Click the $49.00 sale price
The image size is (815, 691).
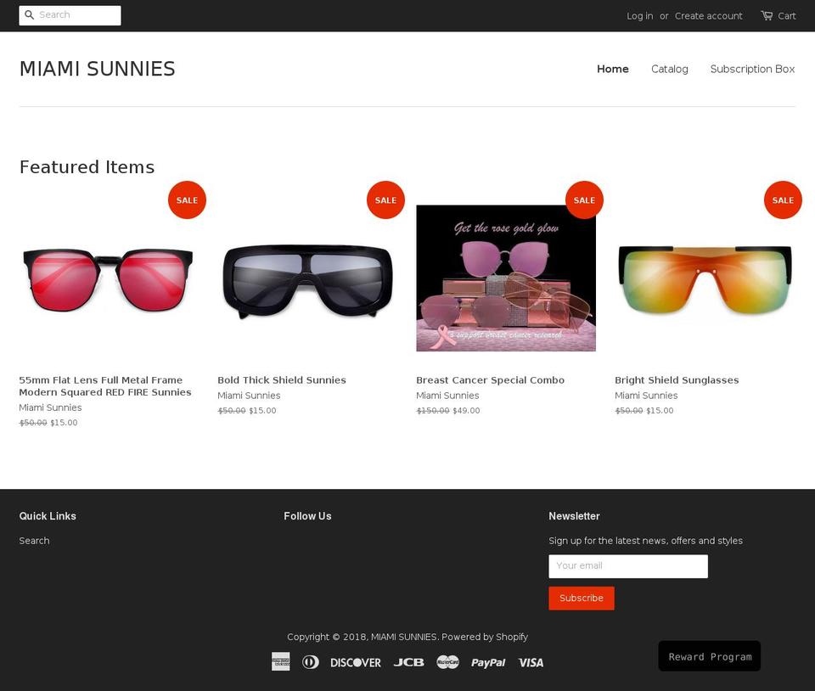[466, 411]
